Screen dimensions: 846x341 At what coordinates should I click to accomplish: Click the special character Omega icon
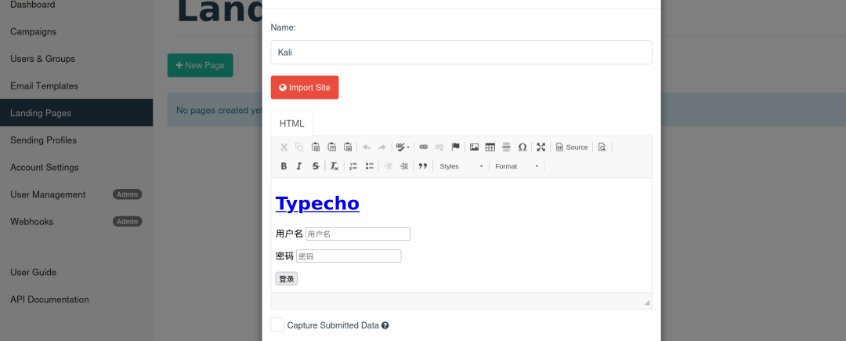click(522, 147)
